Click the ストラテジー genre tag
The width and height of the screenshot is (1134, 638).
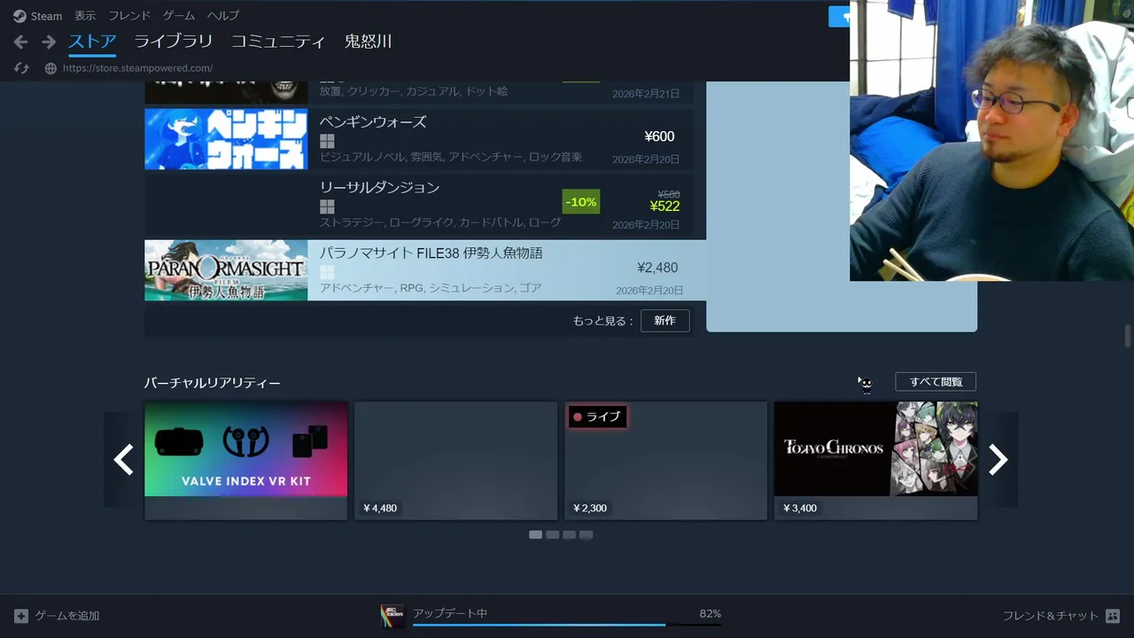point(352,222)
